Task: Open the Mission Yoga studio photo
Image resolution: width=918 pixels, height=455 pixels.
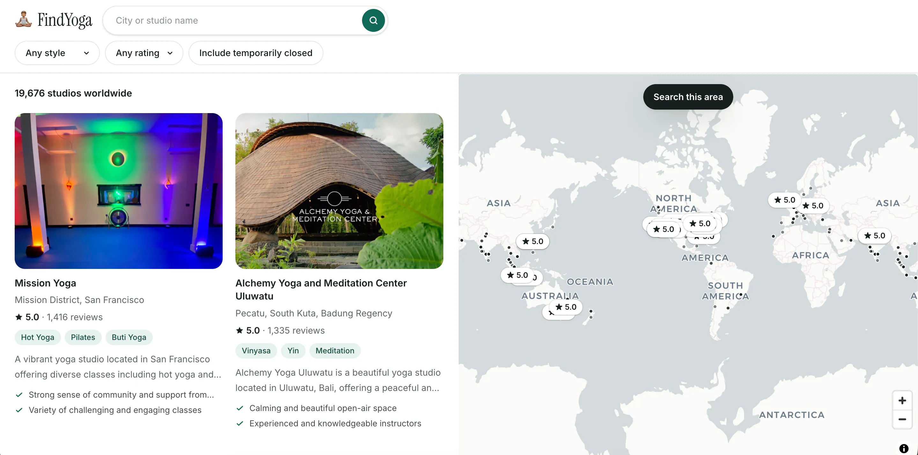Action: [119, 191]
